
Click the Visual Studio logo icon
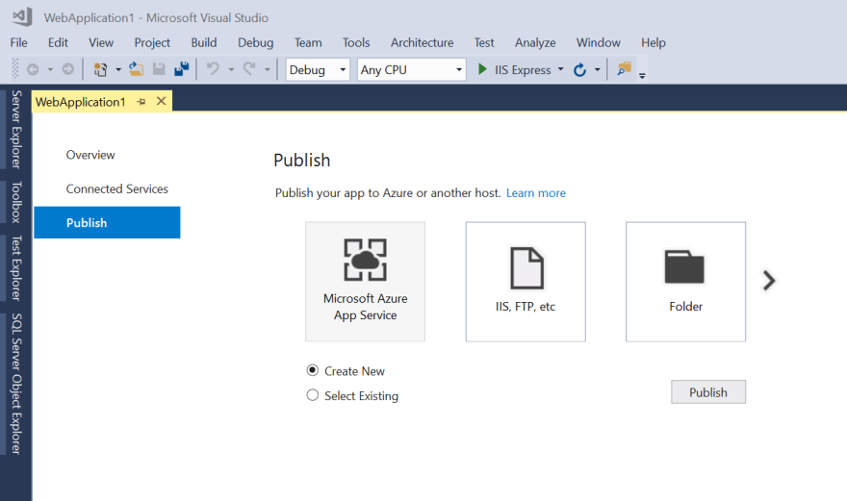(x=22, y=16)
